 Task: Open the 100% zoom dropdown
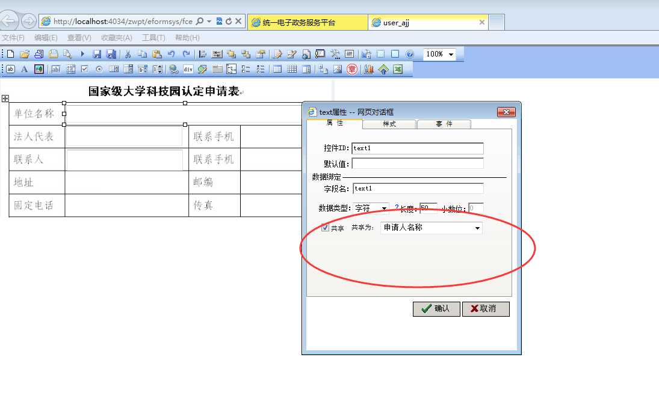tap(451, 54)
